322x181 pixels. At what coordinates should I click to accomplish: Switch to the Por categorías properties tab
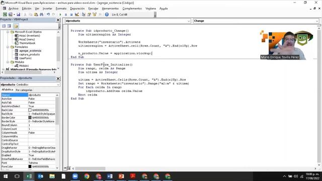[24, 90]
